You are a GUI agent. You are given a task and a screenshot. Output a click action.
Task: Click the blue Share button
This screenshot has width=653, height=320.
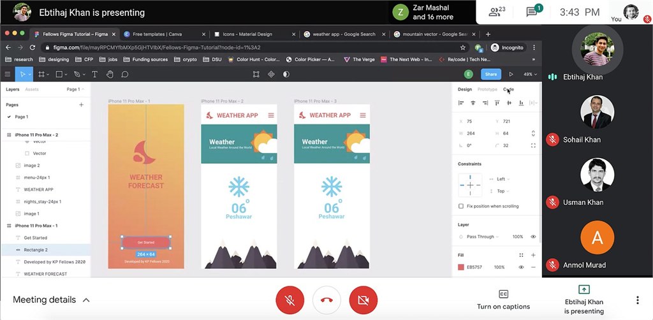(x=490, y=74)
